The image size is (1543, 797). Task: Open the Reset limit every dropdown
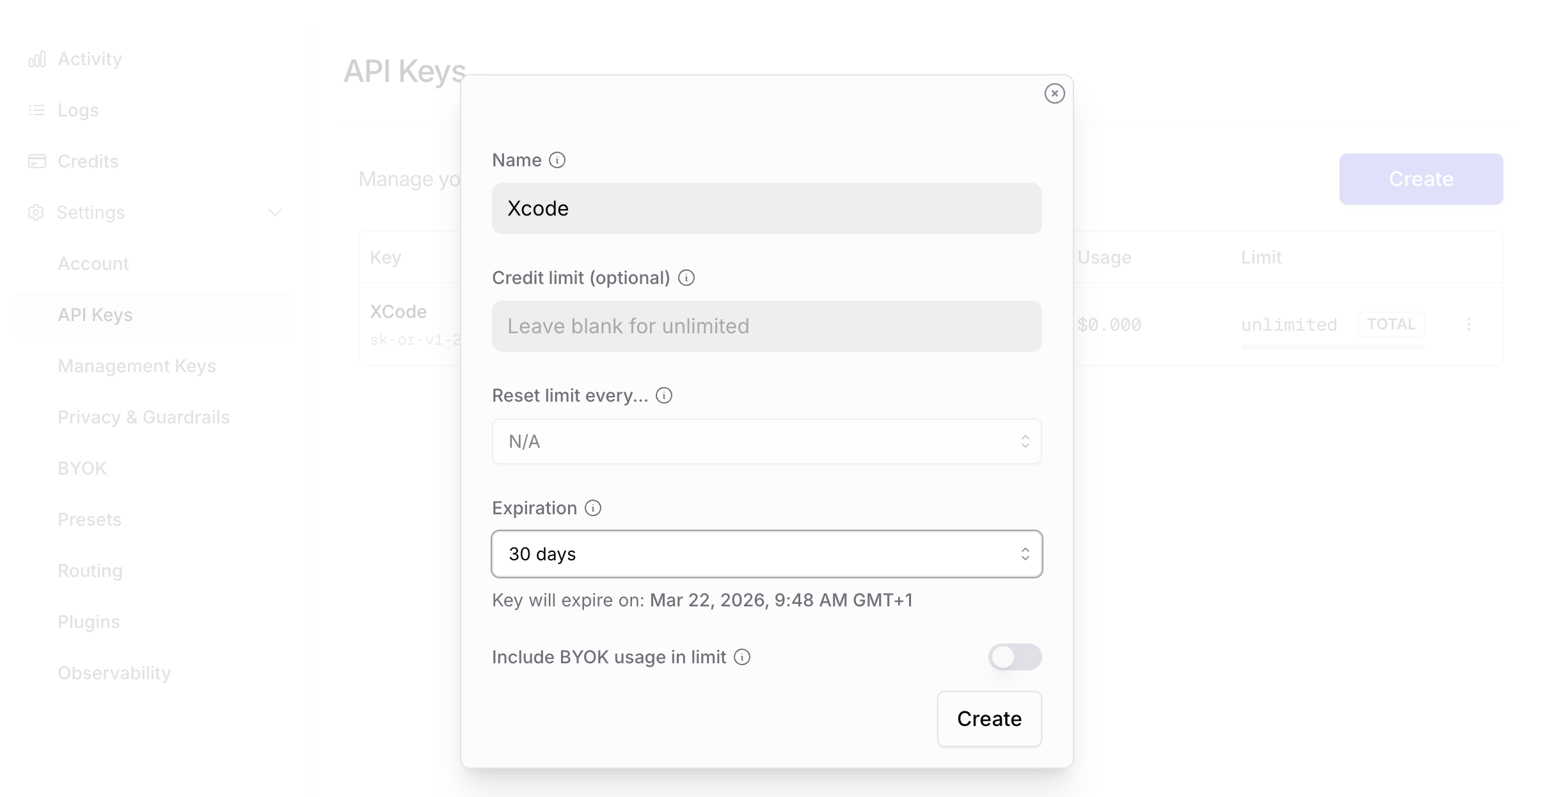point(766,441)
